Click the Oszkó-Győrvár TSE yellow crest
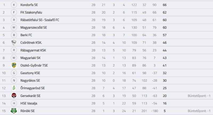Image resolution: width=213 pixels, height=115 pixels. (x=14, y=65)
